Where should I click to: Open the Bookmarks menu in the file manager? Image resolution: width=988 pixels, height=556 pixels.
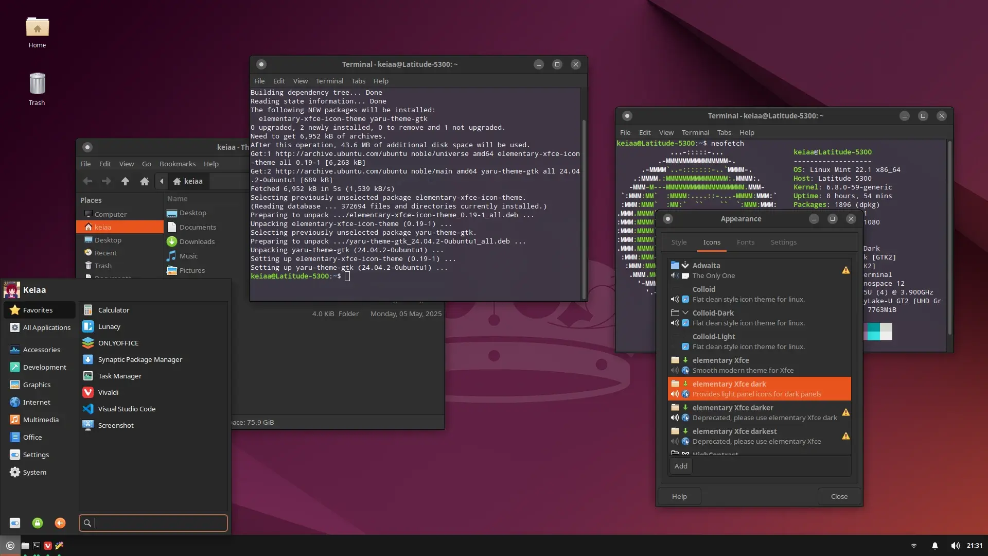pos(177,164)
